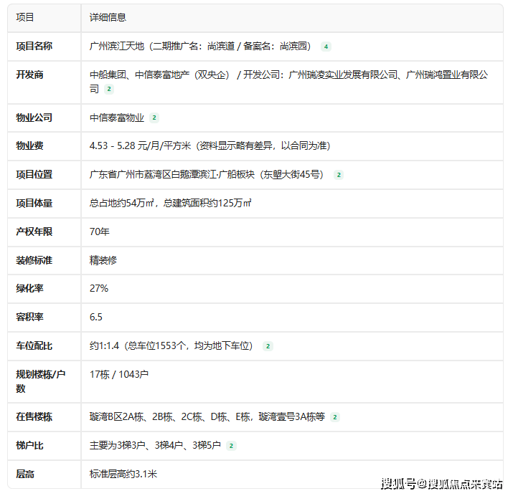Click the 总占地约54万㎡ value
This screenshot has height=496, width=513.
(122, 203)
